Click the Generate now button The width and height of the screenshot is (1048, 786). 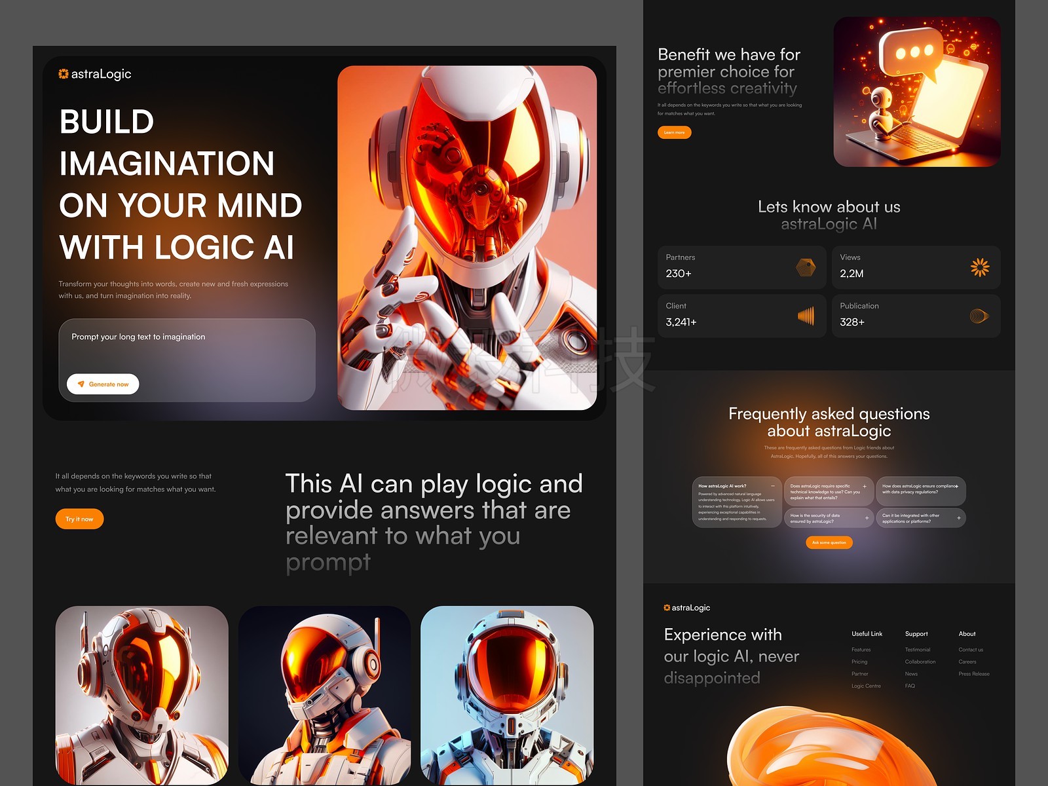coord(103,384)
